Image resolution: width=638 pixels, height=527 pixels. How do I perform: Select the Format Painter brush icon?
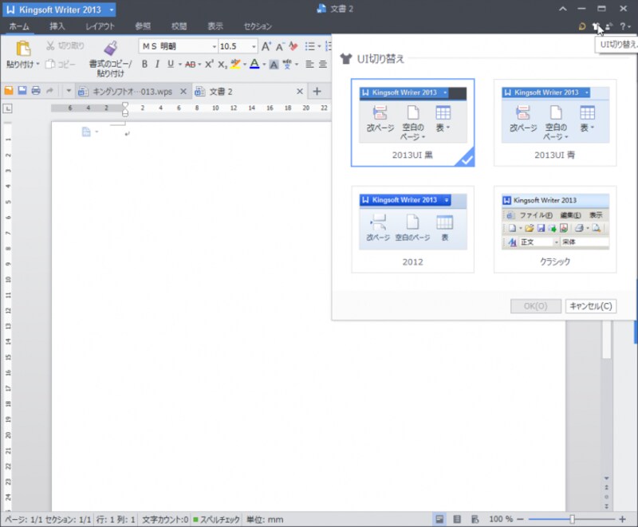[x=110, y=49]
